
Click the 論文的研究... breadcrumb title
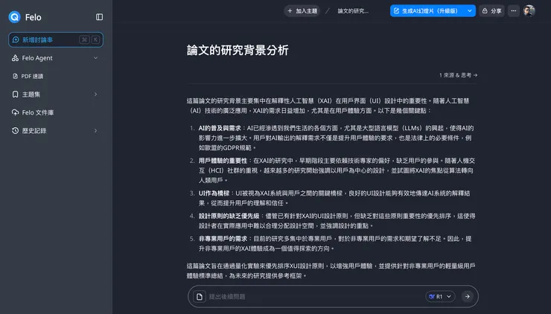353,11
